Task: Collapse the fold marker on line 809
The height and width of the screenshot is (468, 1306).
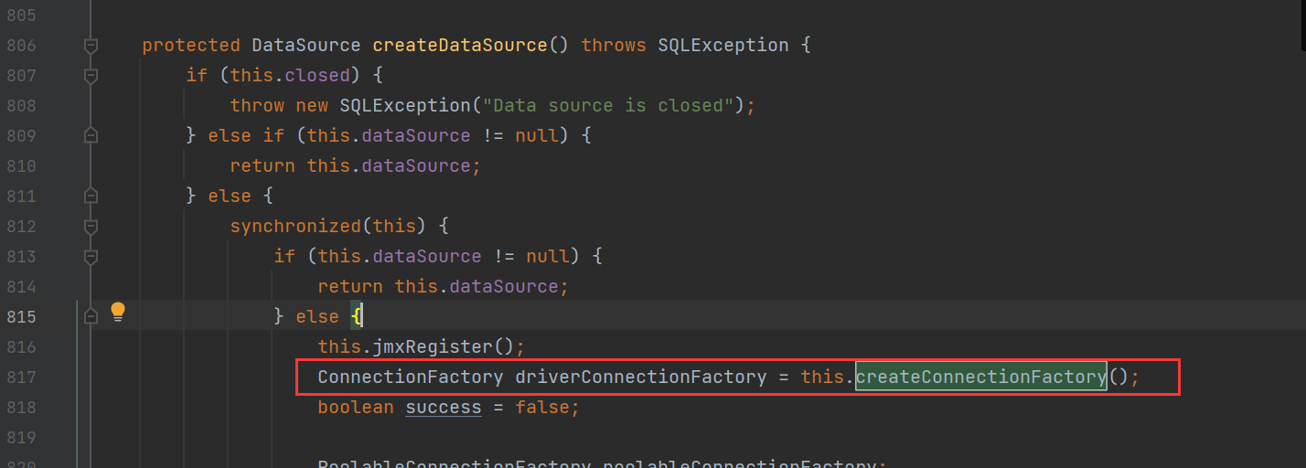Action: pyautogui.click(x=91, y=135)
